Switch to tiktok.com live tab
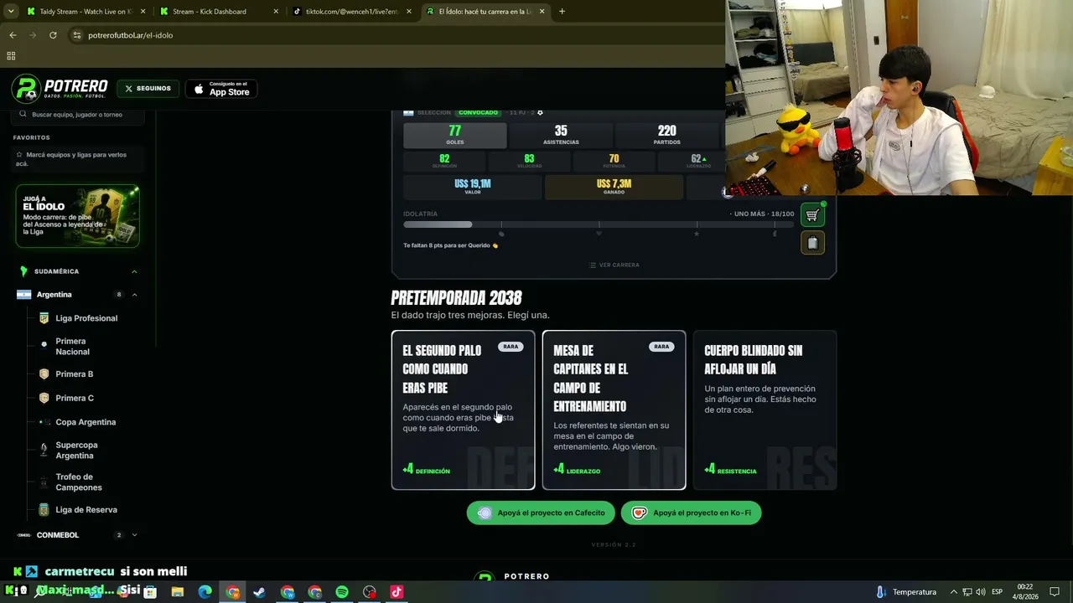1073x603 pixels. point(352,12)
